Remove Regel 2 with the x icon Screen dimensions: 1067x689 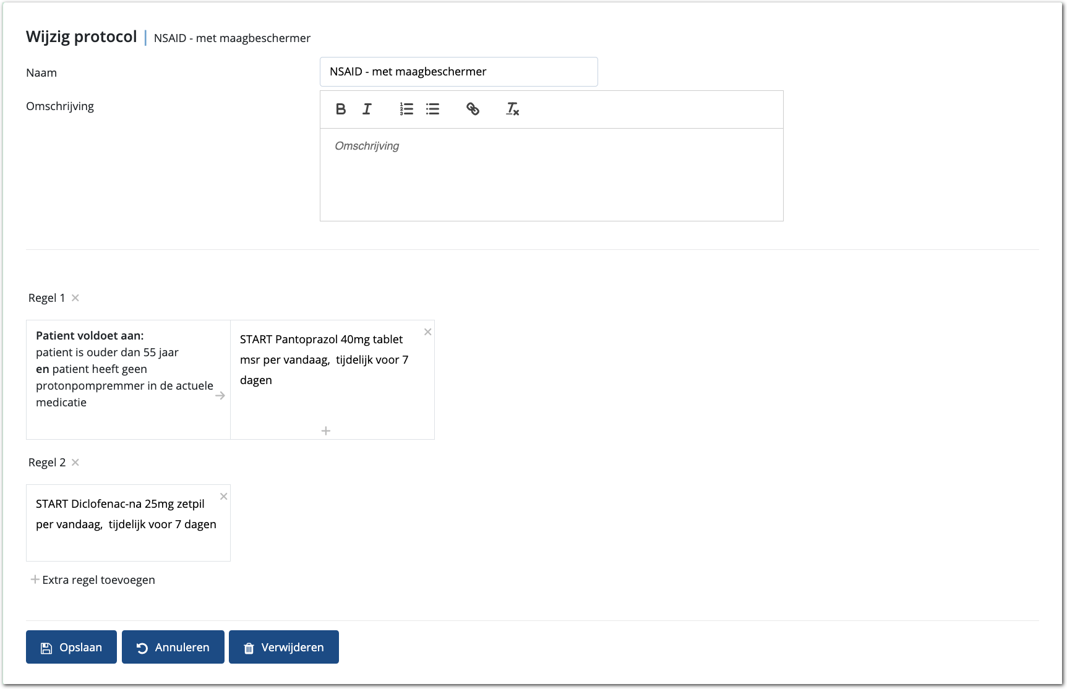click(75, 463)
